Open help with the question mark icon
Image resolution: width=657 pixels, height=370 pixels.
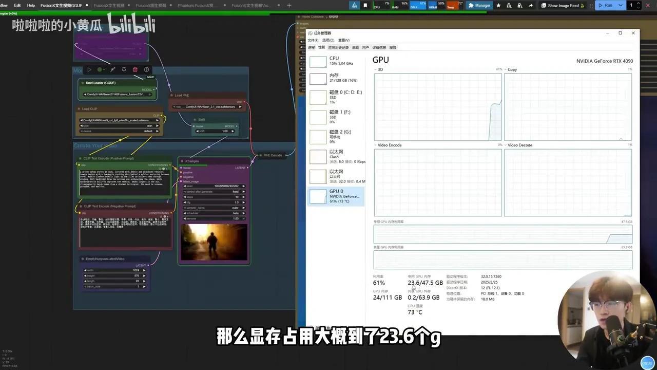[147, 70]
